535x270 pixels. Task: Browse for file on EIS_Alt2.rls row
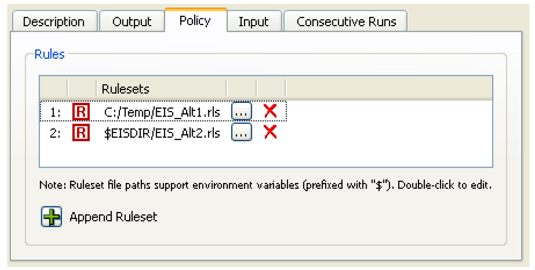coord(241,133)
